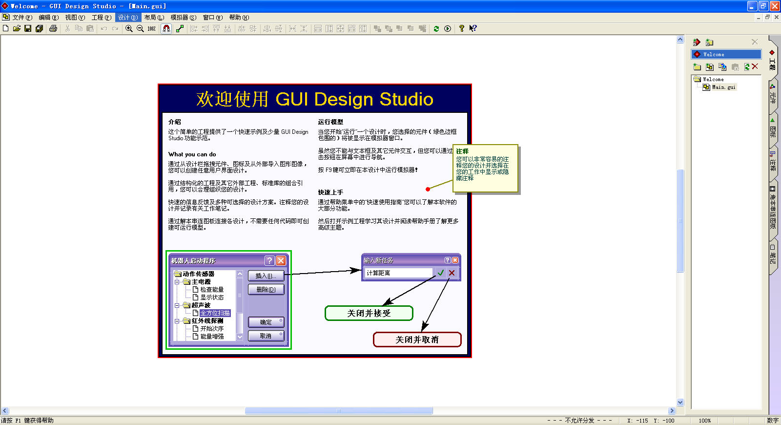Screen dimensions: 781x425
Task: Select Main.gui in the project tree
Action: [723, 87]
